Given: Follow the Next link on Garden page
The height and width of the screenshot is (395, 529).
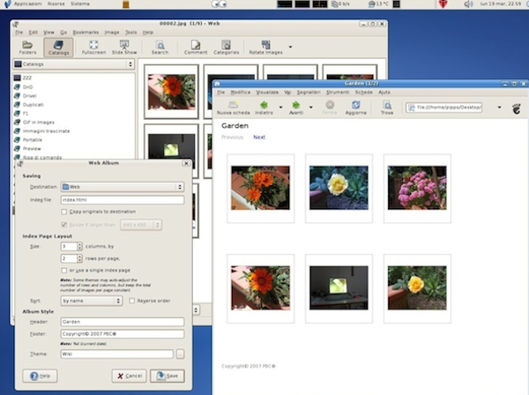Looking at the screenshot, I should [x=258, y=138].
